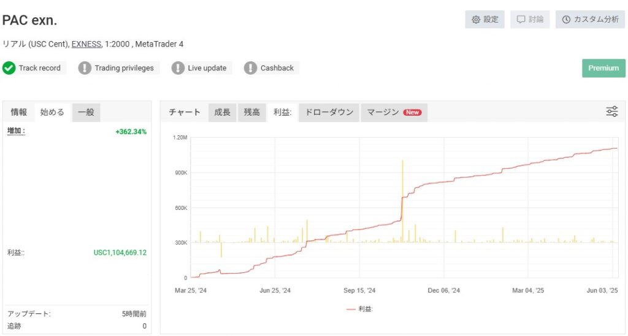Image resolution: width=628 pixels, height=336 pixels.
Task: Select the チャート tab
Action: 184,112
